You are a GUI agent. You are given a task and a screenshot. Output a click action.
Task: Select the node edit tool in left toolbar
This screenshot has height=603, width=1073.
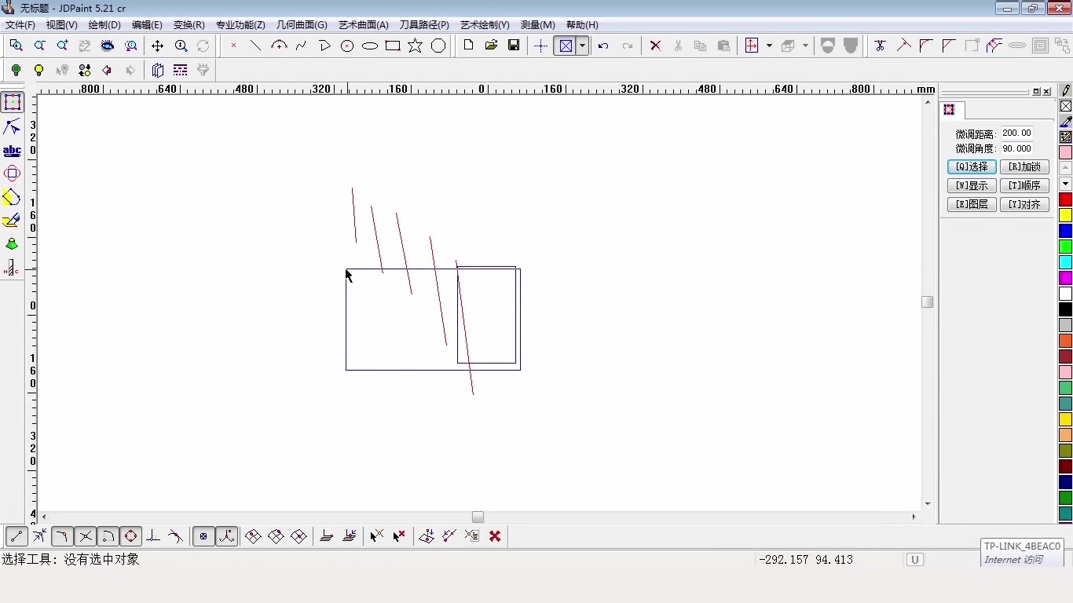click(x=12, y=126)
